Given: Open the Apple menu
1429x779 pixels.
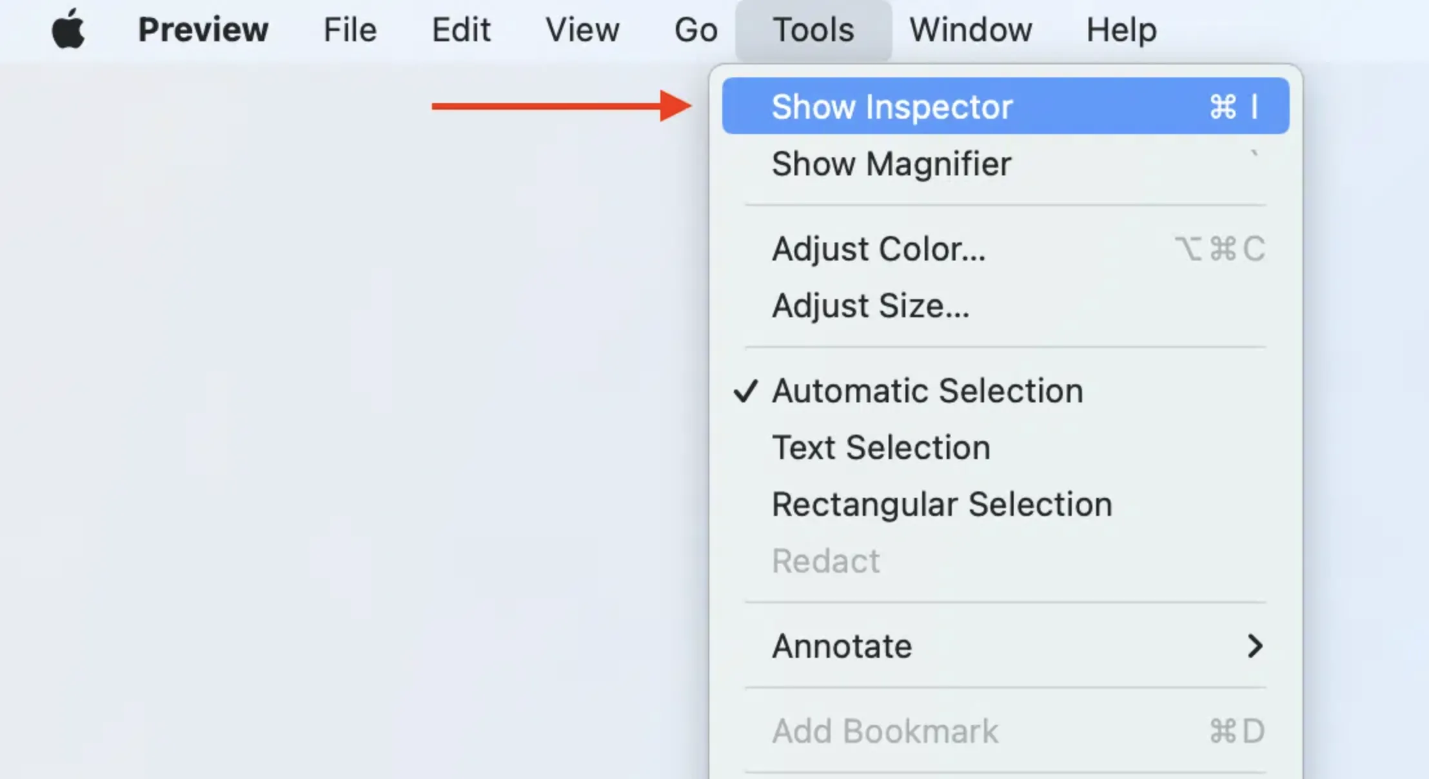Looking at the screenshot, I should pyautogui.click(x=69, y=30).
